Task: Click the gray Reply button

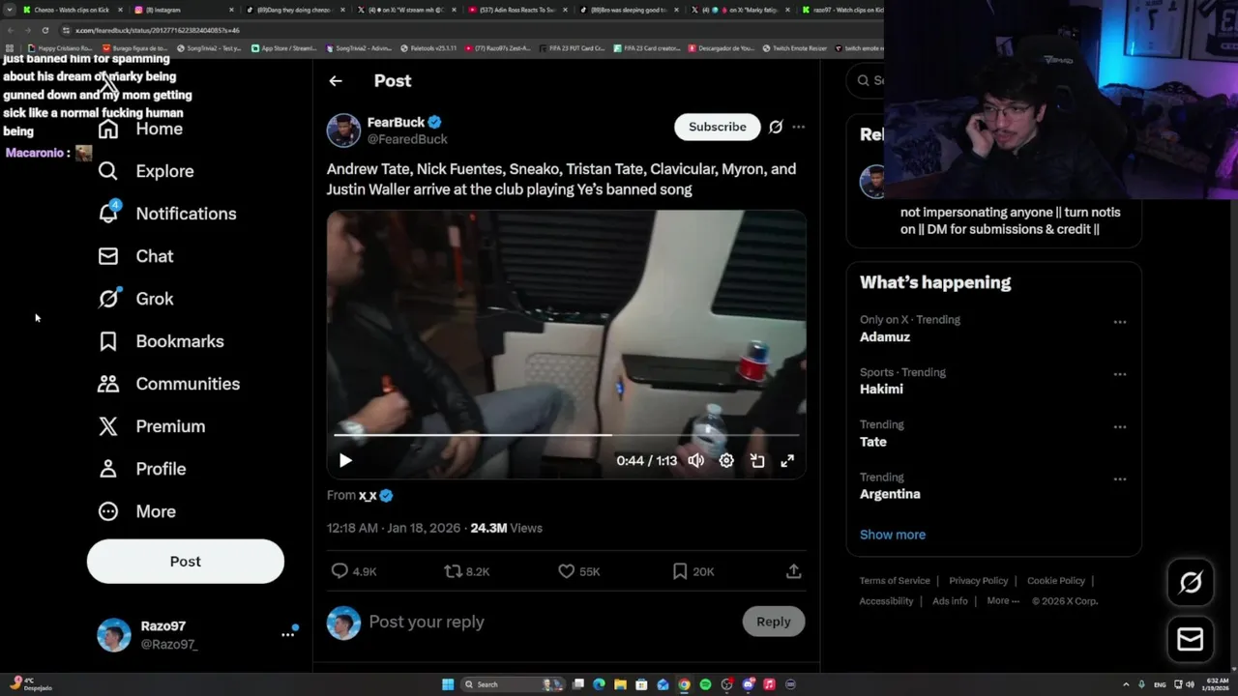Action: point(773,622)
